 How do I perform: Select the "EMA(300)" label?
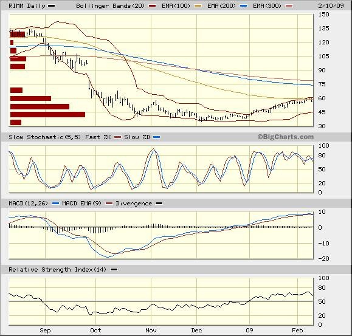(267, 6)
